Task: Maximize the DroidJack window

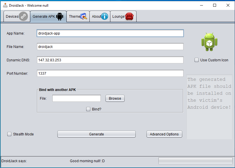Action: (215, 6)
